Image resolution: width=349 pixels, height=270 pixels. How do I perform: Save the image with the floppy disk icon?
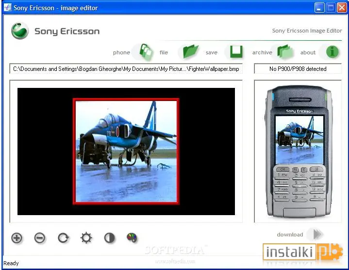point(236,52)
